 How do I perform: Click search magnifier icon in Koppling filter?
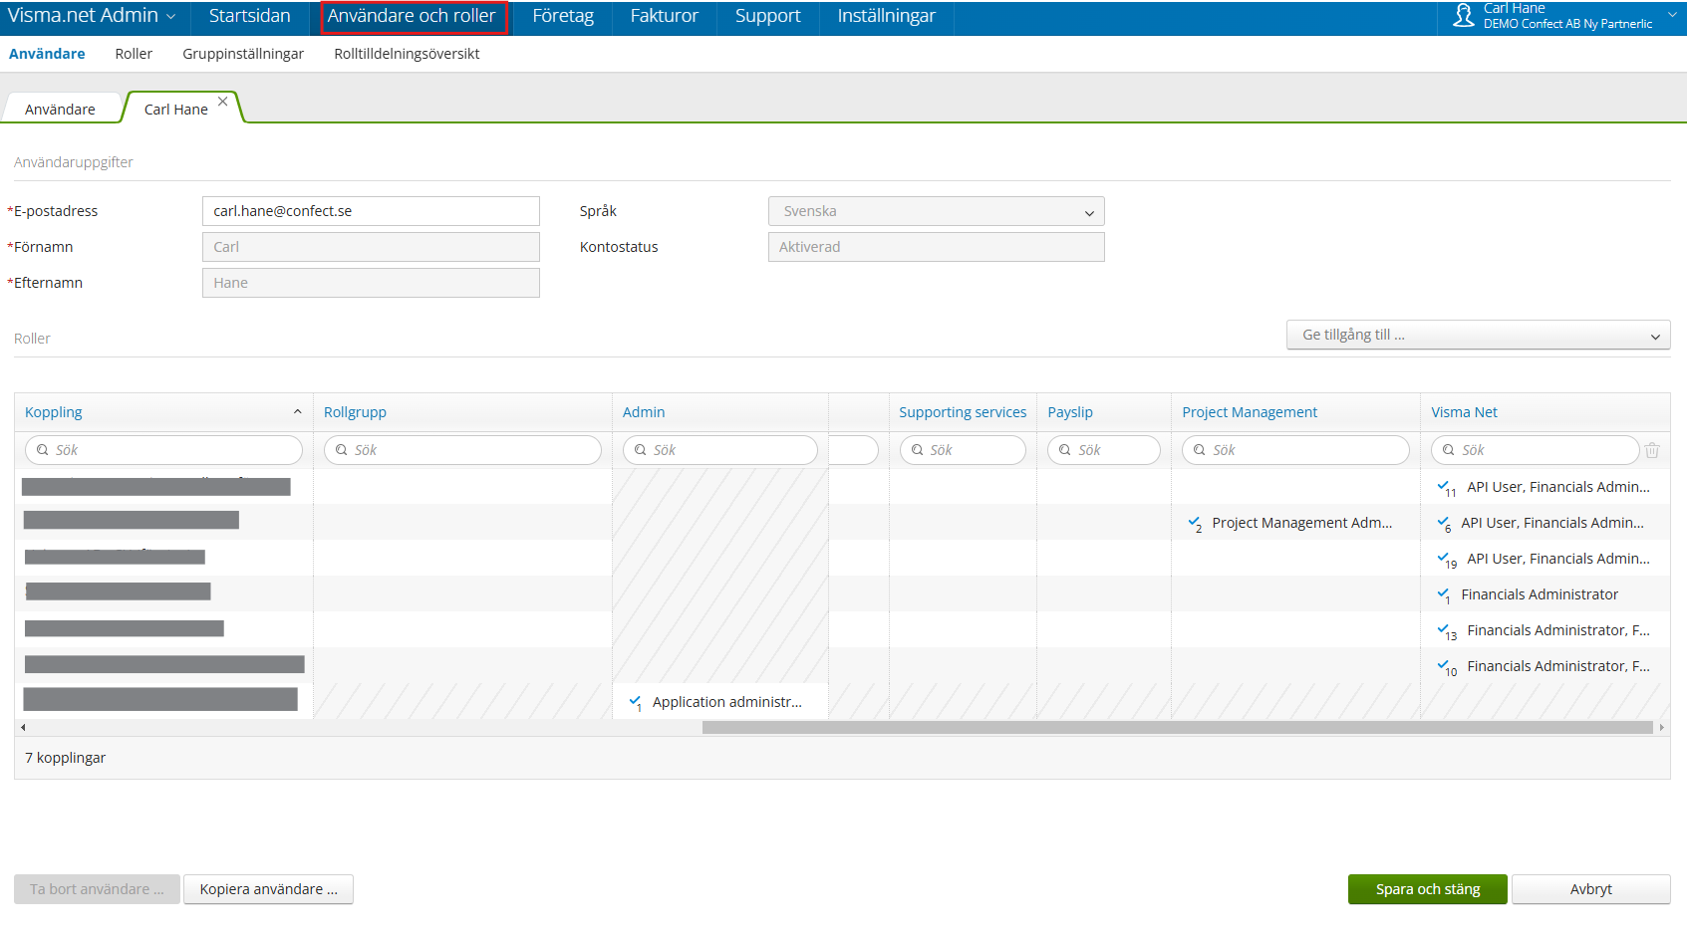click(43, 450)
